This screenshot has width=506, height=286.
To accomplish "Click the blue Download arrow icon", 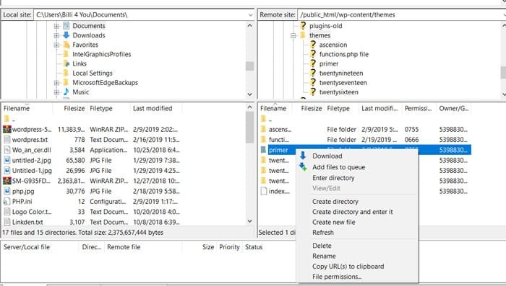I will (303, 156).
